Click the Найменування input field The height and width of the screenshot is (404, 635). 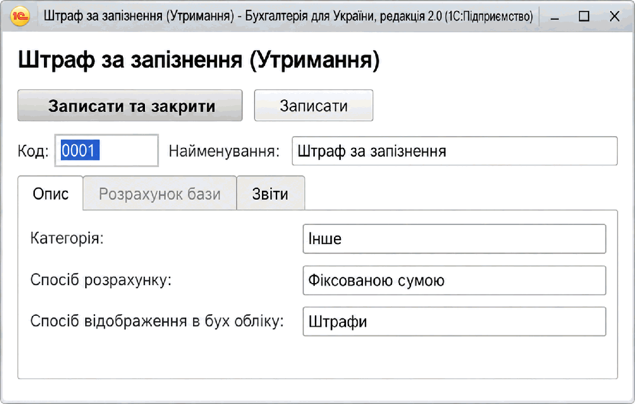click(455, 151)
